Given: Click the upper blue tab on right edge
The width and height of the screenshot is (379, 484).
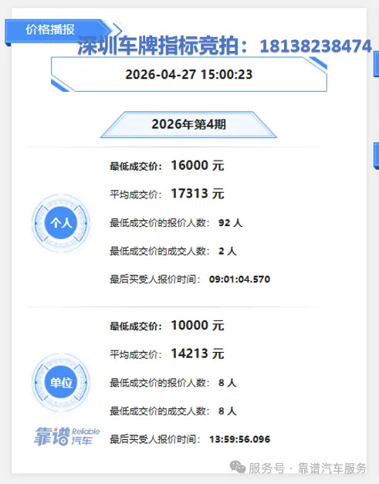Looking at the screenshot, I should [x=376, y=64].
